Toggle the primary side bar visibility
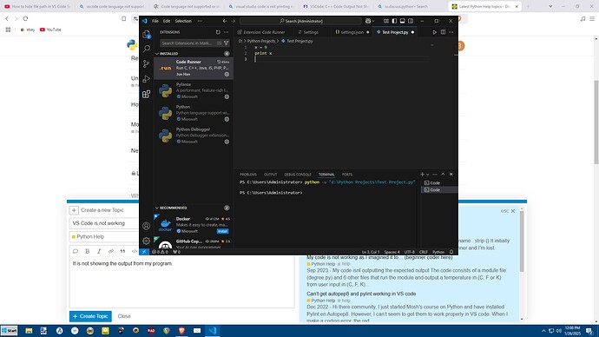The height and width of the screenshot is (337, 599). point(394,21)
